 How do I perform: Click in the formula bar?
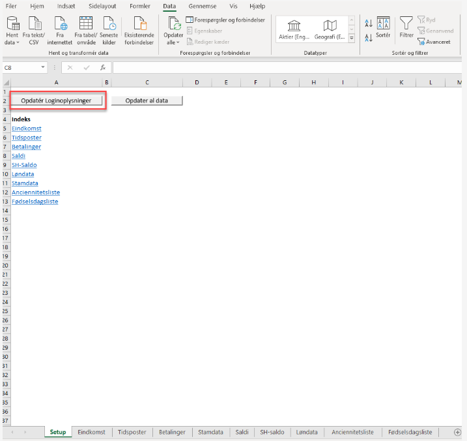click(287, 67)
